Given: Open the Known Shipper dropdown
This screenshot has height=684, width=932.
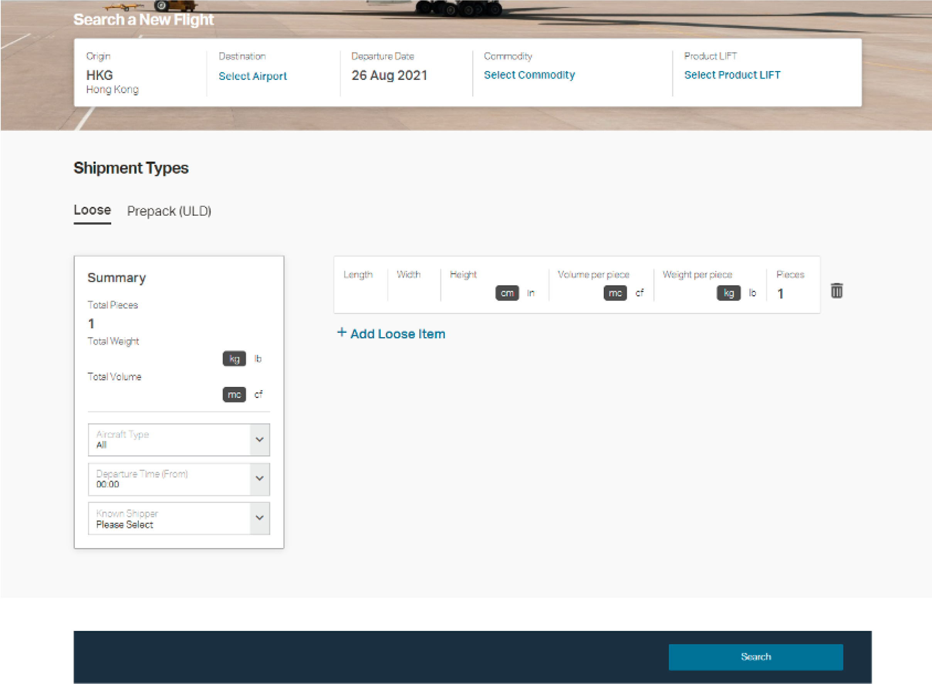Looking at the screenshot, I should click(260, 518).
